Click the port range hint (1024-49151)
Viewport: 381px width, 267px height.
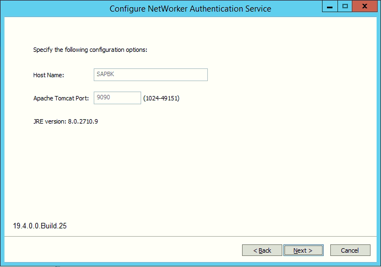click(161, 98)
